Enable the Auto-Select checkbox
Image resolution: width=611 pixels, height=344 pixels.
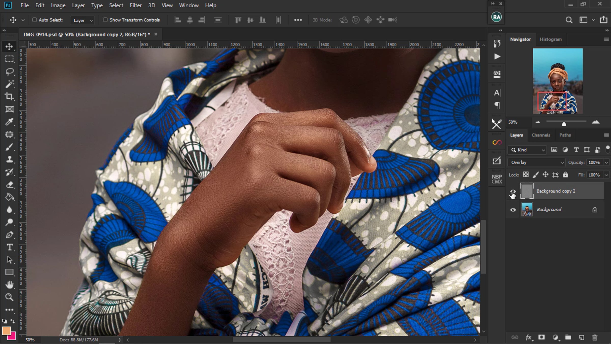35,20
